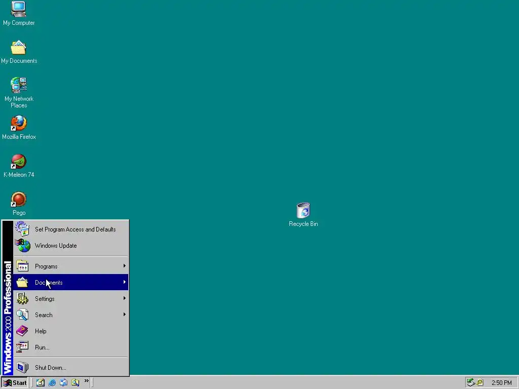Click the yellow key tray icon
The width and height of the screenshot is (519, 389).
(x=480, y=383)
